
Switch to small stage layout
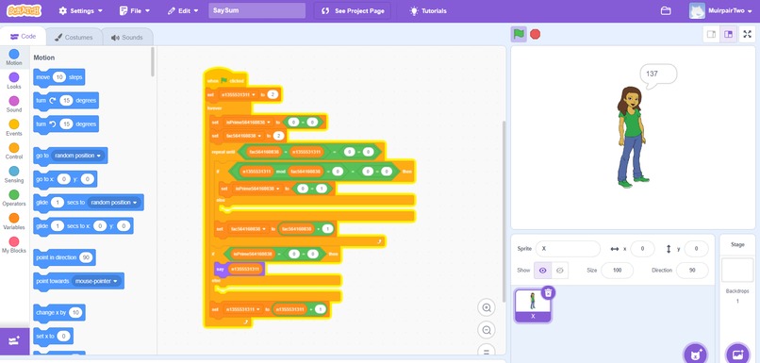click(712, 34)
